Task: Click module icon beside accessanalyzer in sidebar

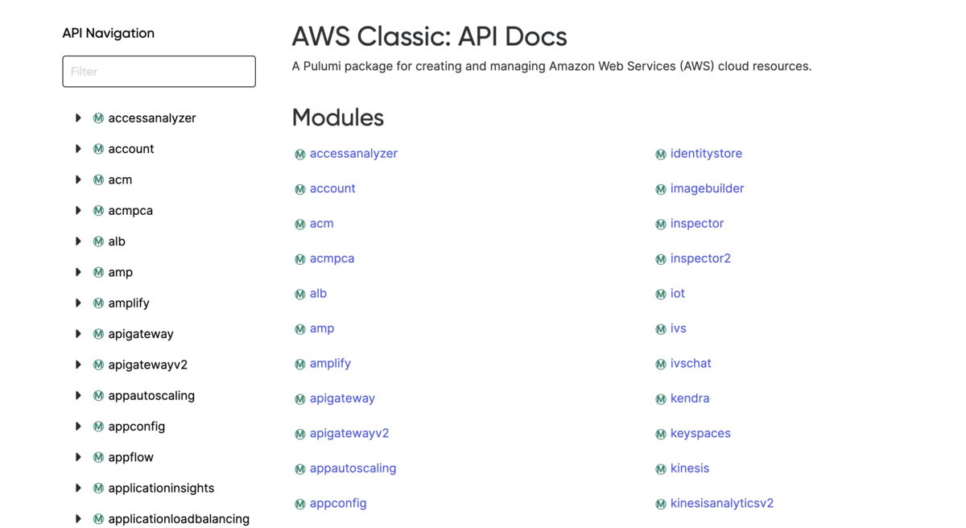Action: (98, 118)
